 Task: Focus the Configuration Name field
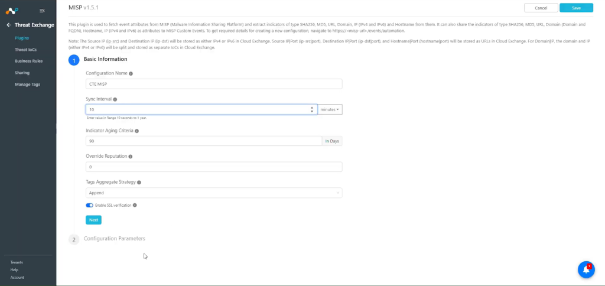pos(214,84)
